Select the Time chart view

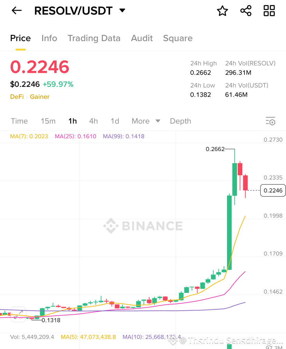click(x=19, y=121)
